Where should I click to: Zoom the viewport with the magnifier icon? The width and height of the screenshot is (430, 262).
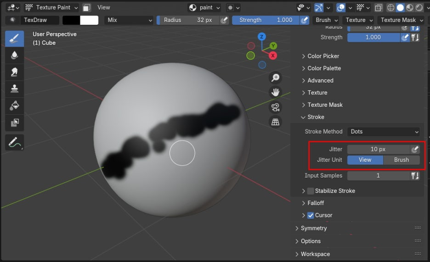pyautogui.click(x=275, y=78)
